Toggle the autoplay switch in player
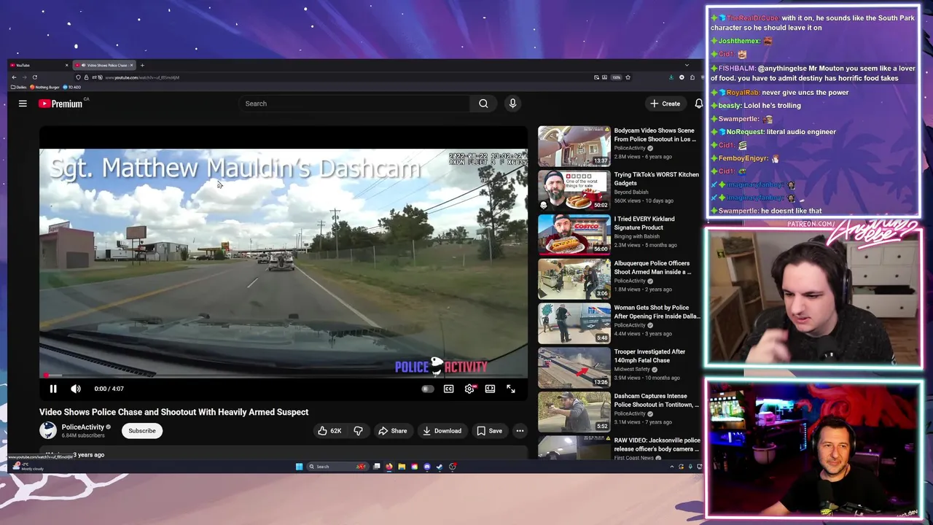This screenshot has width=933, height=525. tap(428, 389)
